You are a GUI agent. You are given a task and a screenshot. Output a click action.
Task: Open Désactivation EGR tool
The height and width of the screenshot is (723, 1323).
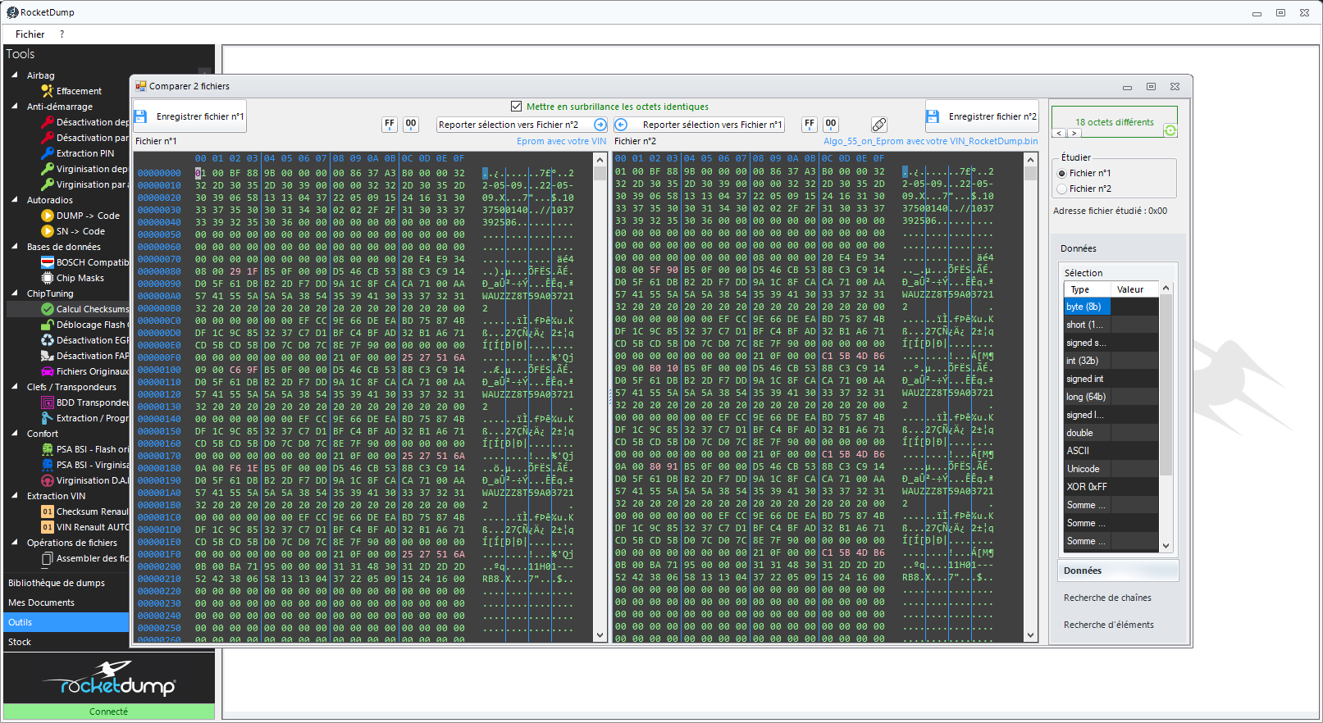[85, 340]
